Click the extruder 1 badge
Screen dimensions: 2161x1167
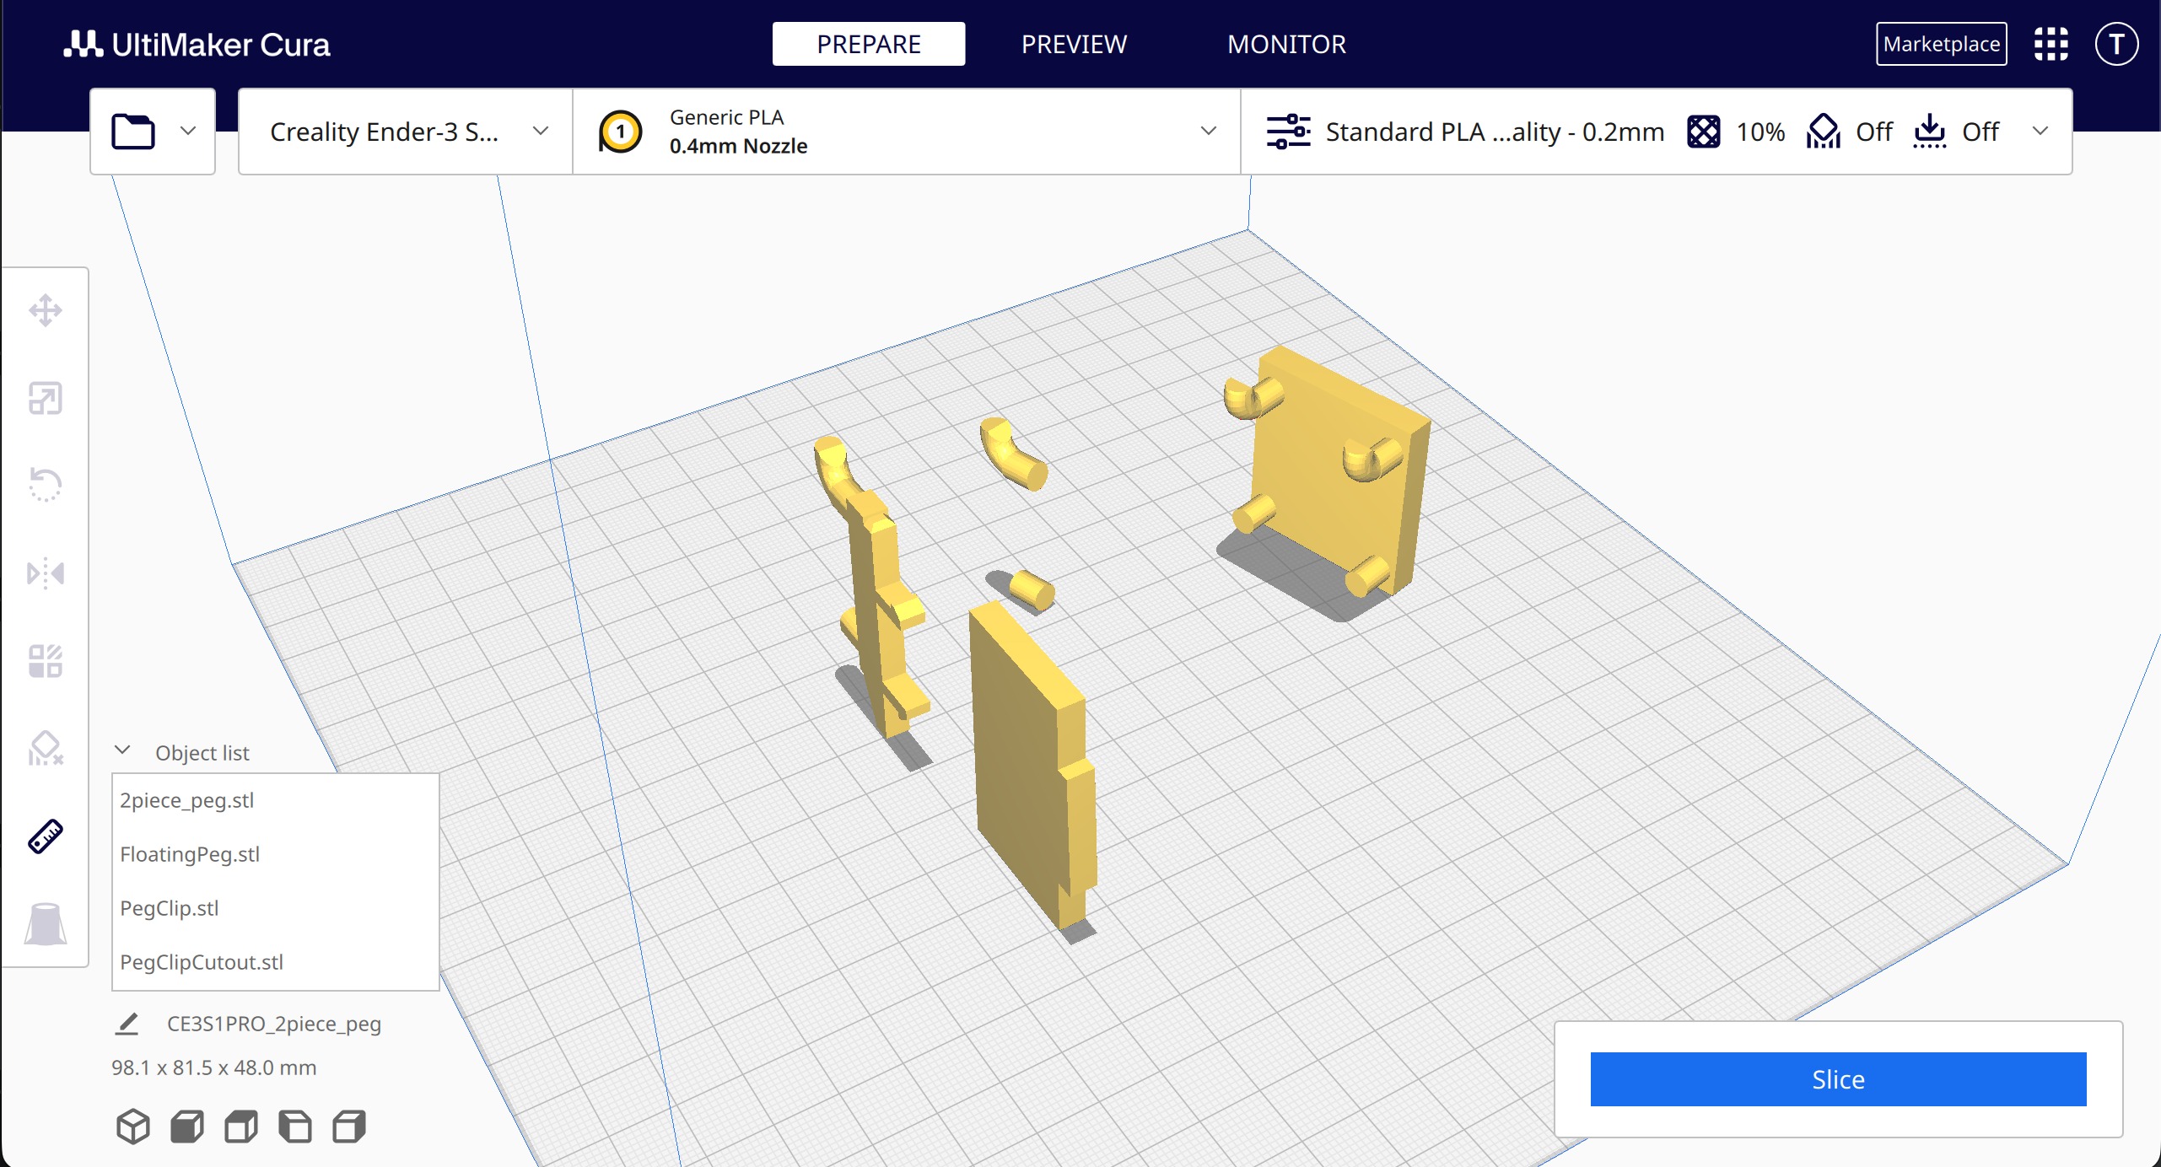pyautogui.click(x=621, y=132)
